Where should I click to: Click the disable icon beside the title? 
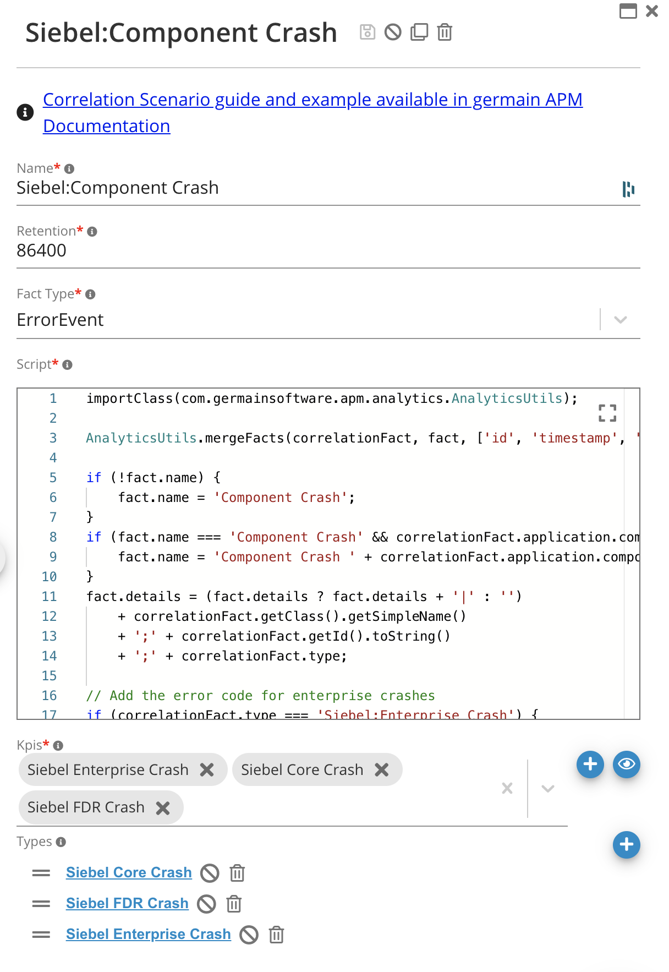pos(393,32)
